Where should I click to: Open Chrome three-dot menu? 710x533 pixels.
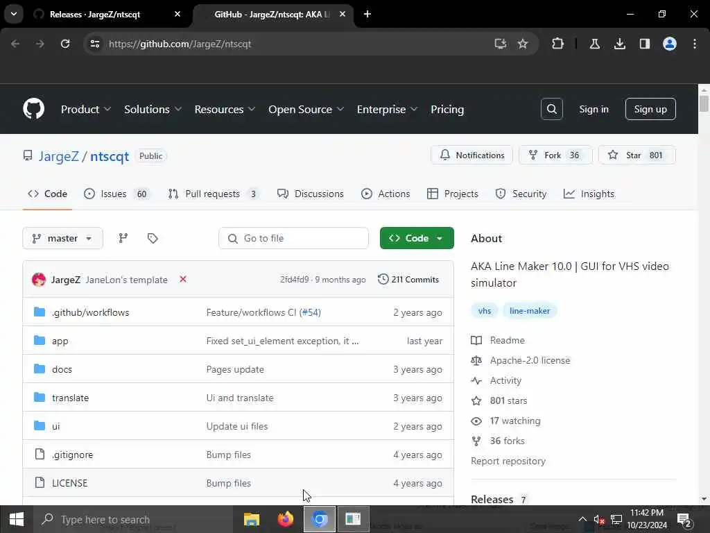694,44
